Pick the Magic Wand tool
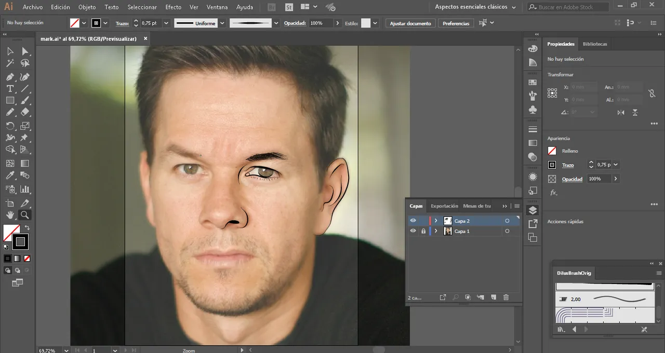The width and height of the screenshot is (665, 353). pyautogui.click(x=10, y=63)
